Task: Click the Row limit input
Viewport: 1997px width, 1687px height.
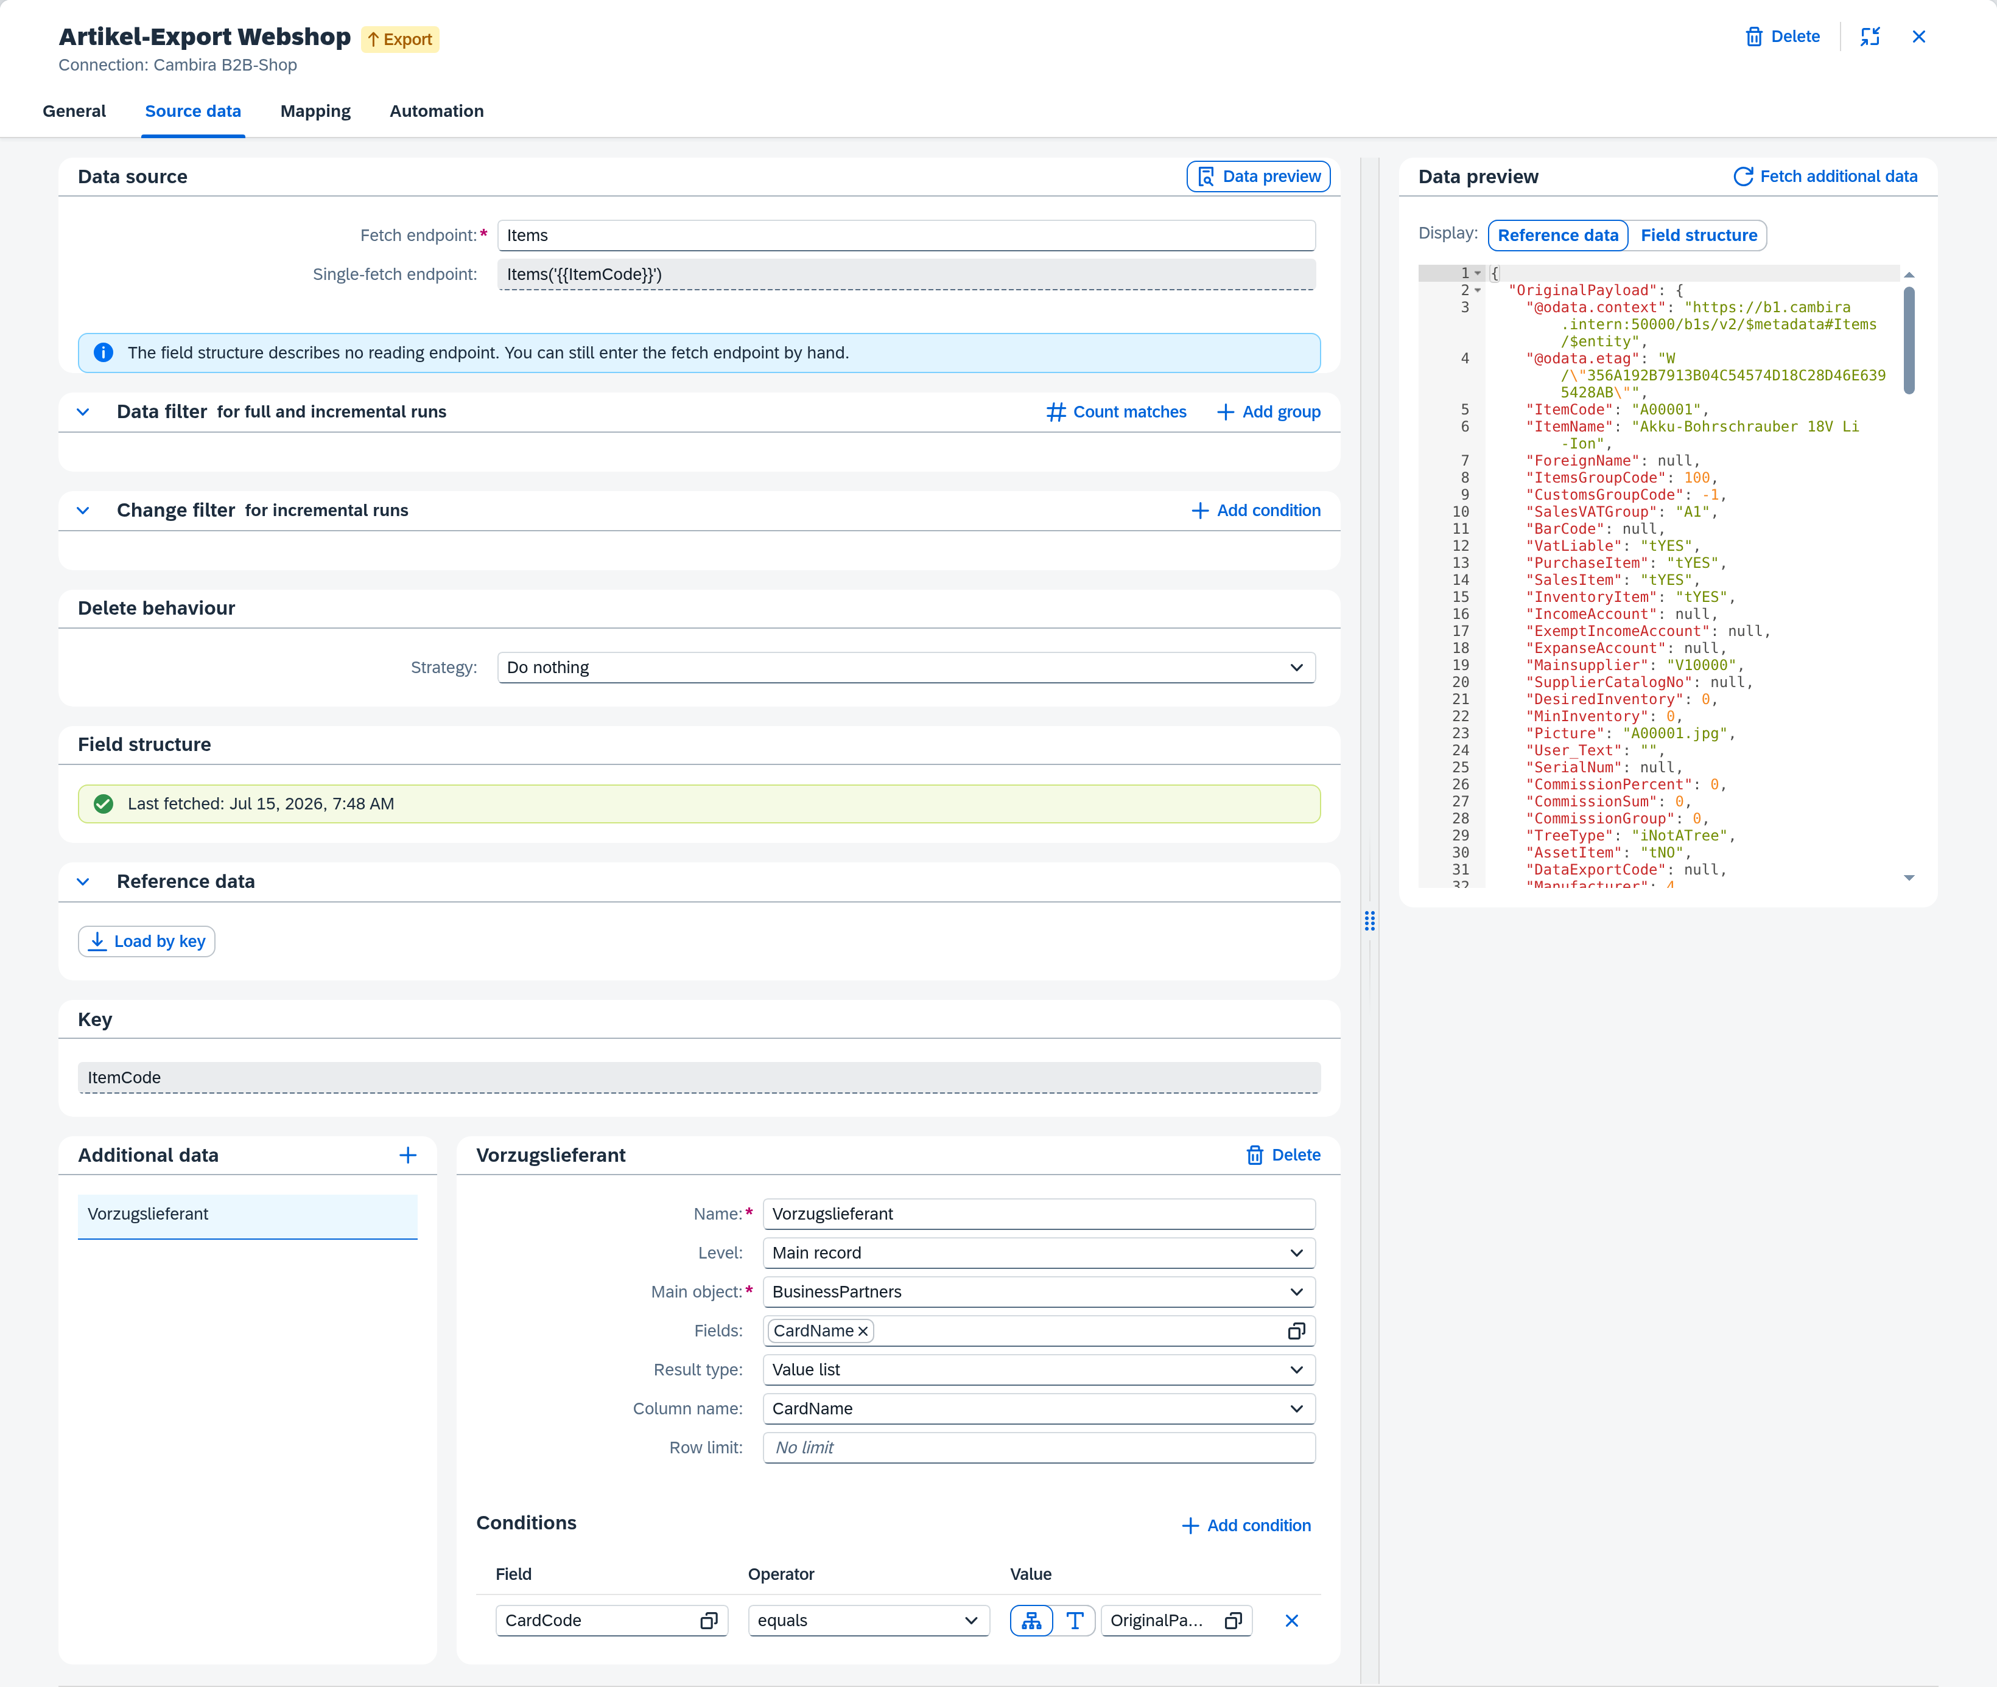Action: point(1039,1448)
